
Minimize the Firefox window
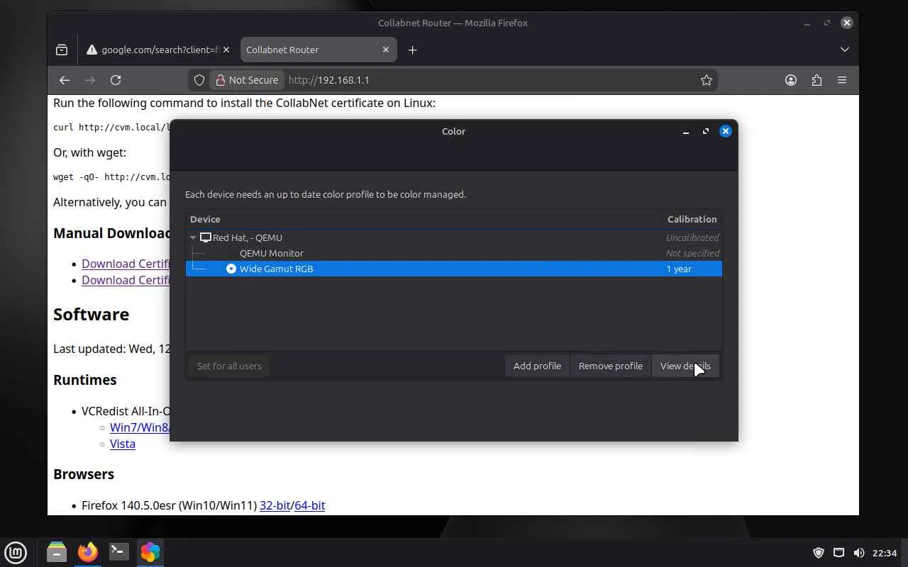coord(807,23)
